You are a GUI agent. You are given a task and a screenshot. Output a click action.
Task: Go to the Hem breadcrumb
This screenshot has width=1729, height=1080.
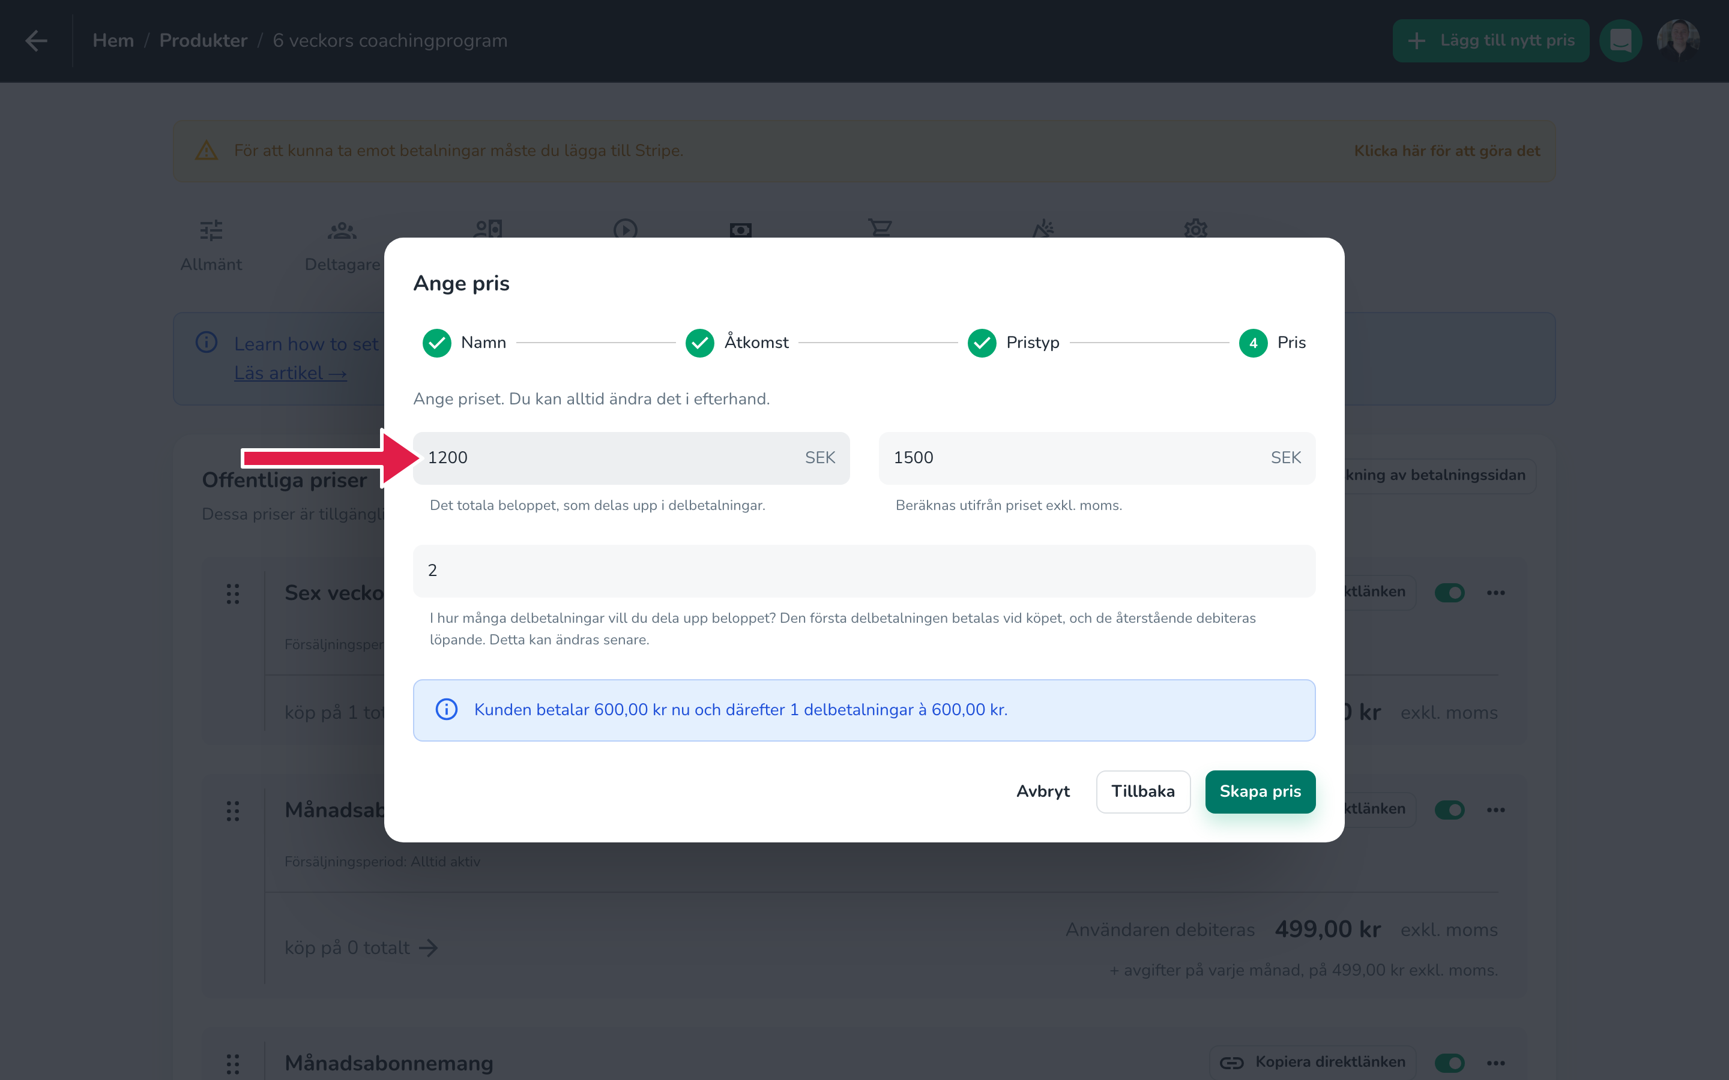tap(113, 41)
